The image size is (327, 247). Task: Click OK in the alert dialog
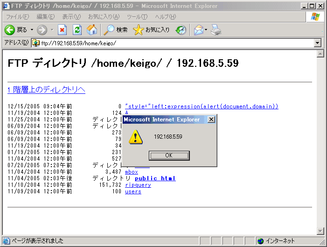click(x=169, y=155)
